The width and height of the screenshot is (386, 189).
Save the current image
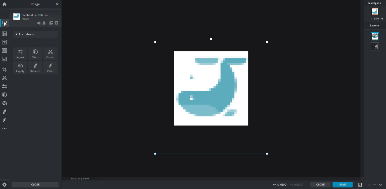(x=342, y=184)
